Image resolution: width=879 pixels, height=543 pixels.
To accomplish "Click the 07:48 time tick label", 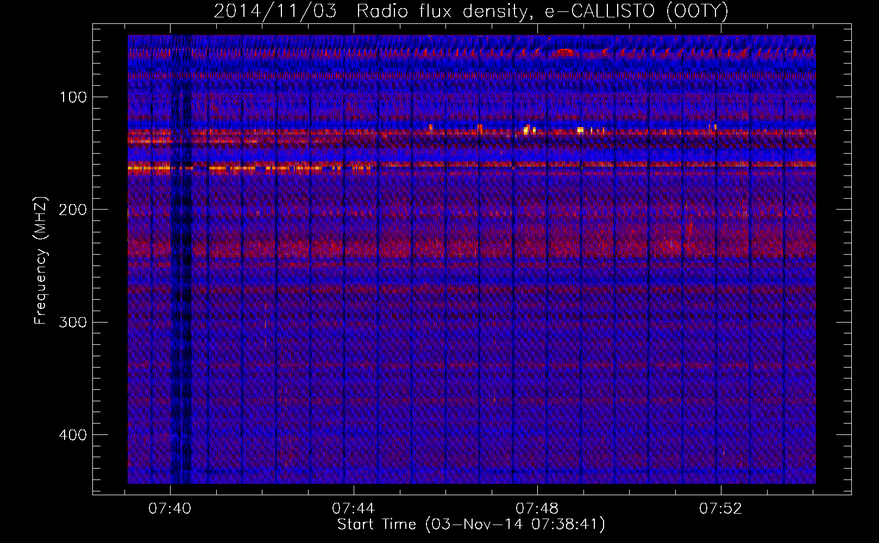I will [x=537, y=509].
